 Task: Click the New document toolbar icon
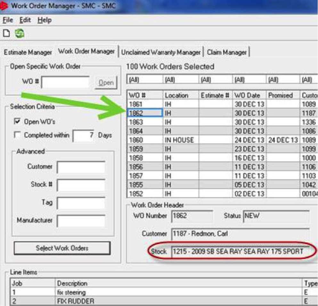pyautogui.click(x=6, y=33)
